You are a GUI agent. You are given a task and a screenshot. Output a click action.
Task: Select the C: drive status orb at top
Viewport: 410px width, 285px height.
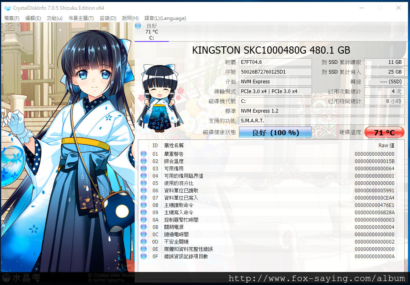point(138,26)
